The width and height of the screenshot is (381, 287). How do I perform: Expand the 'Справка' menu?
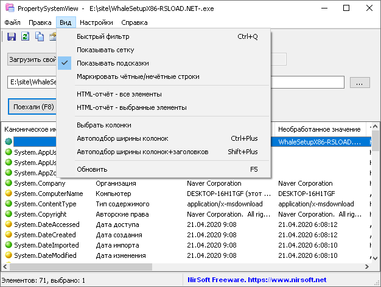point(135,22)
